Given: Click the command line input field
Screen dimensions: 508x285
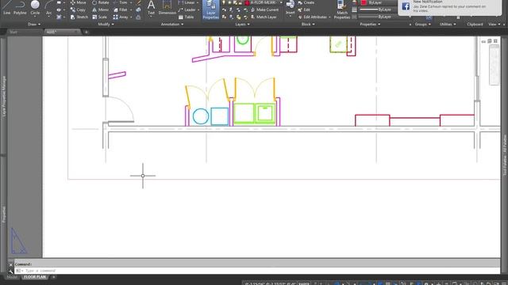Looking at the screenshot, I should (x=257, y=271).
